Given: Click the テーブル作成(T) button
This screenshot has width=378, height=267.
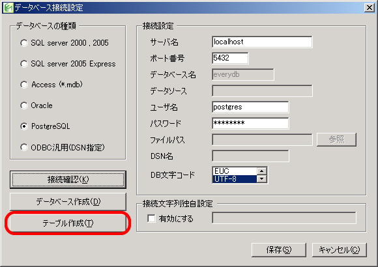Looking at the screenshot, I should coord(68,223).
